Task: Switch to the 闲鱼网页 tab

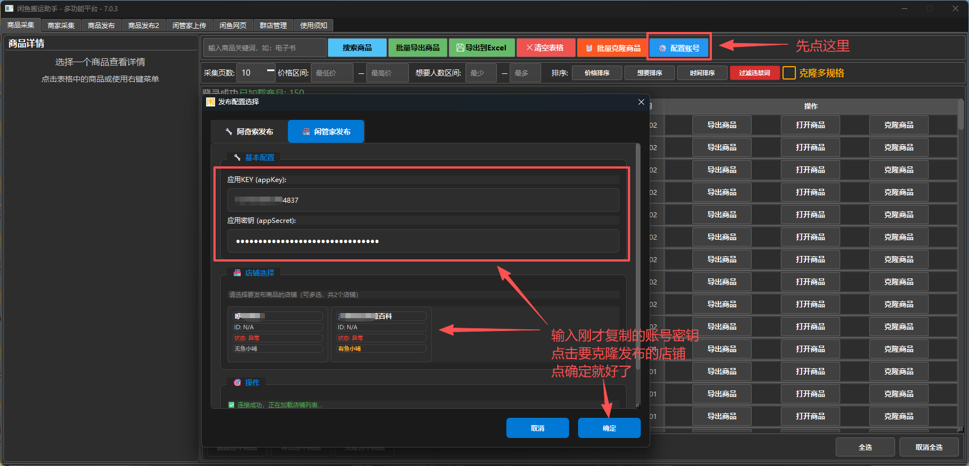Action: [x=232, y=26]
